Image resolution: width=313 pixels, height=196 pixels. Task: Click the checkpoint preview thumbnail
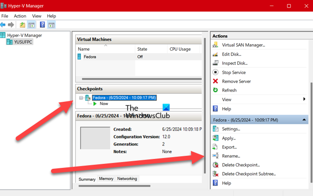coord(95,138)
